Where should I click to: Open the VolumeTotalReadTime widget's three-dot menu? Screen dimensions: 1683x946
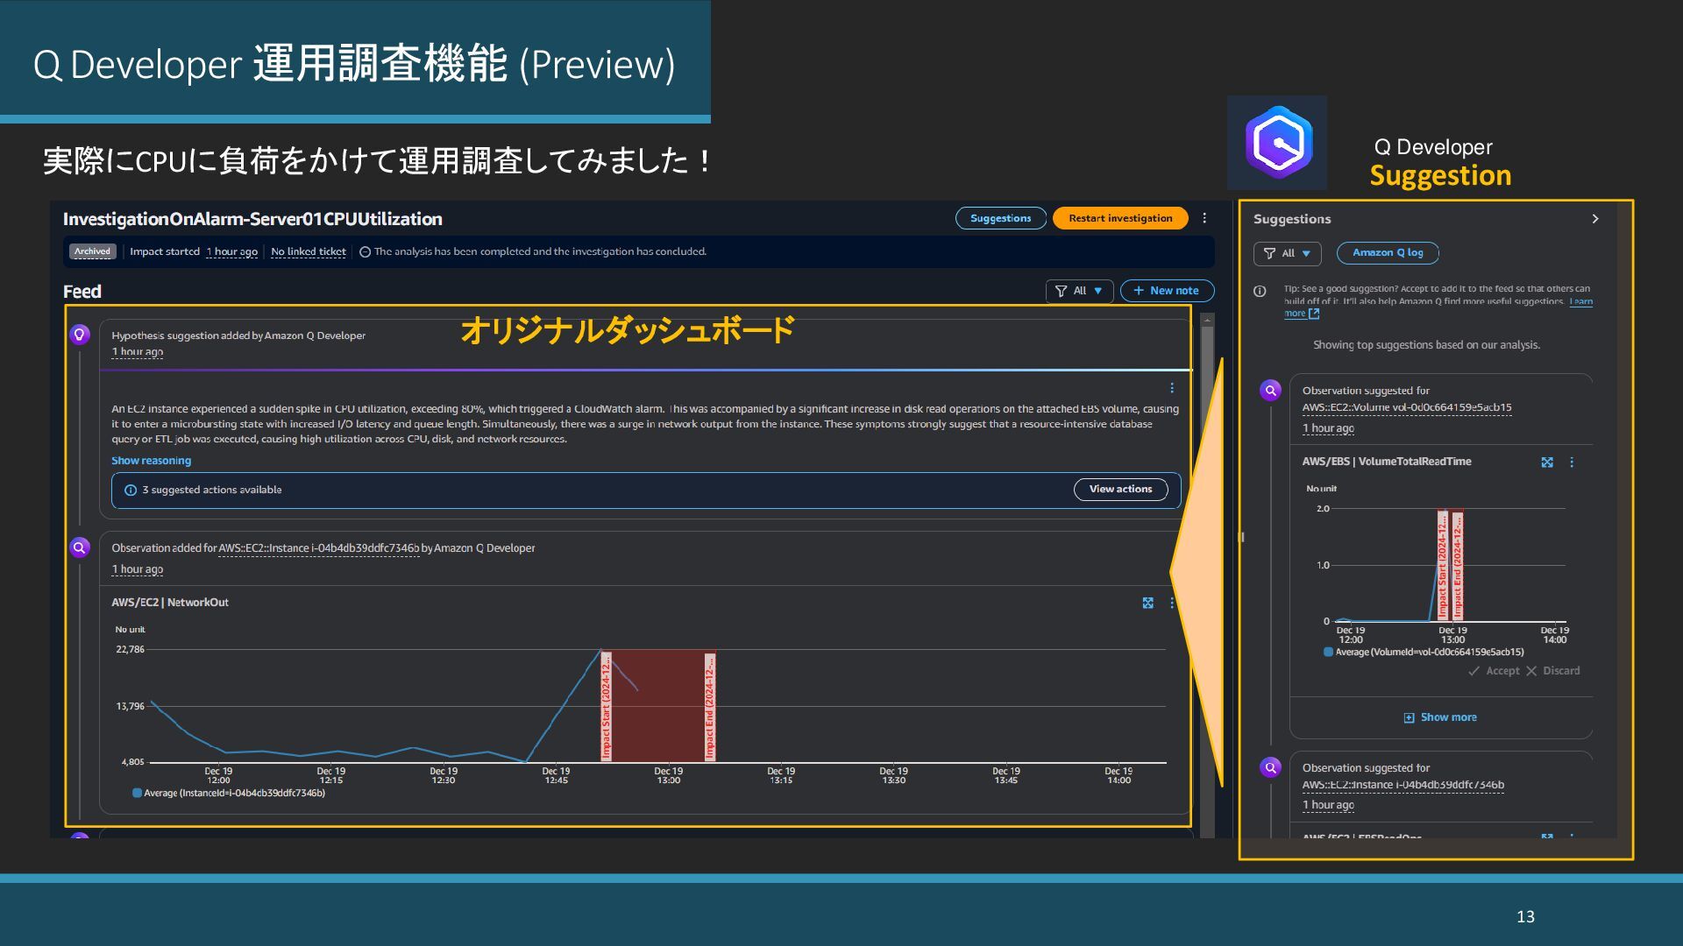click(x=1572, y=462)
